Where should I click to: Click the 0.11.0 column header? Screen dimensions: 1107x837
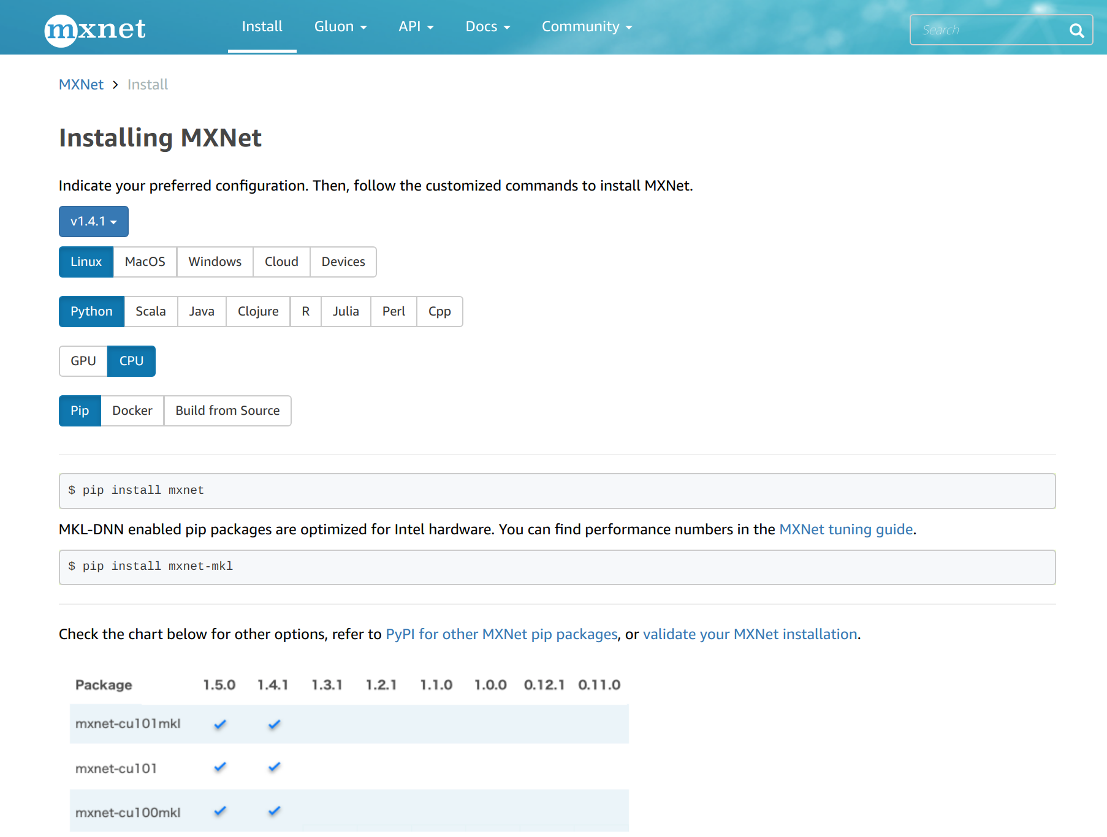tap(599, 685)
